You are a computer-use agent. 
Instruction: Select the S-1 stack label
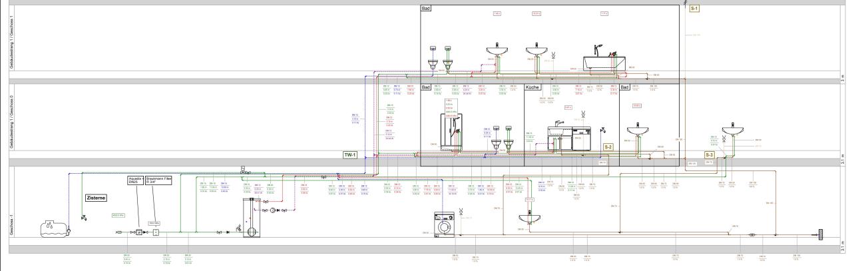[695, 10]
